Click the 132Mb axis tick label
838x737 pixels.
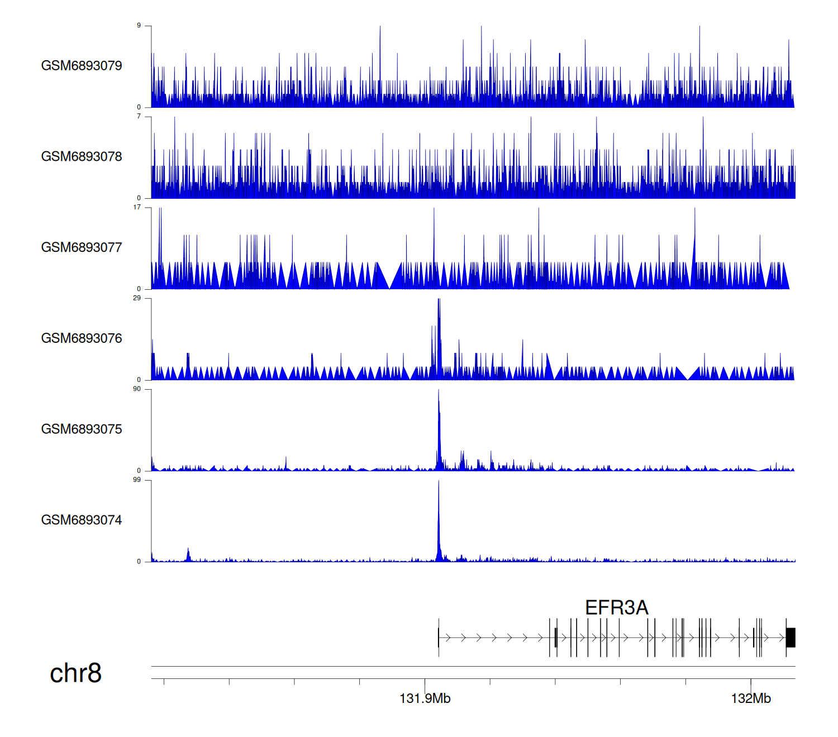tap(751, 698)
